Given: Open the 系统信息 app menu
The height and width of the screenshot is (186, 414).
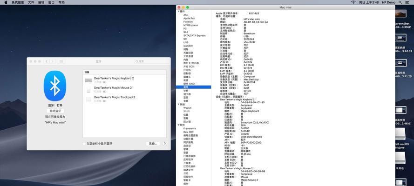Looking at the screenshot, I should click(18, 2).
